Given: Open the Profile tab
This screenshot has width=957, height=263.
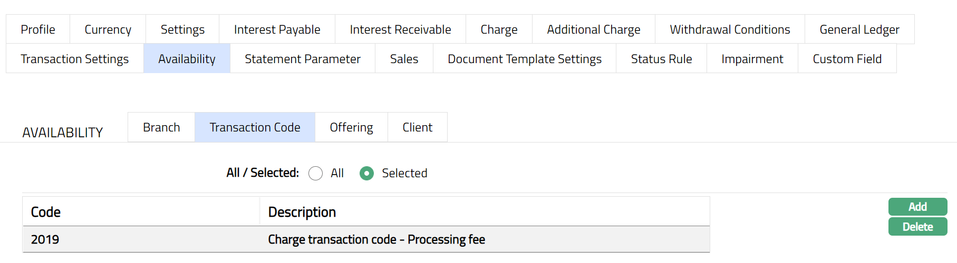Looking at the screenshot, I should 38,29.
